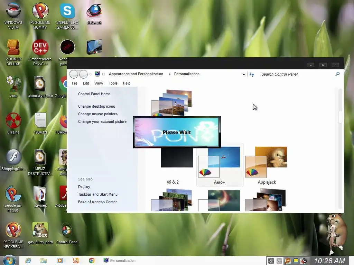Open the address bar history dropdown
354x265 pixels.
[244, 74]
